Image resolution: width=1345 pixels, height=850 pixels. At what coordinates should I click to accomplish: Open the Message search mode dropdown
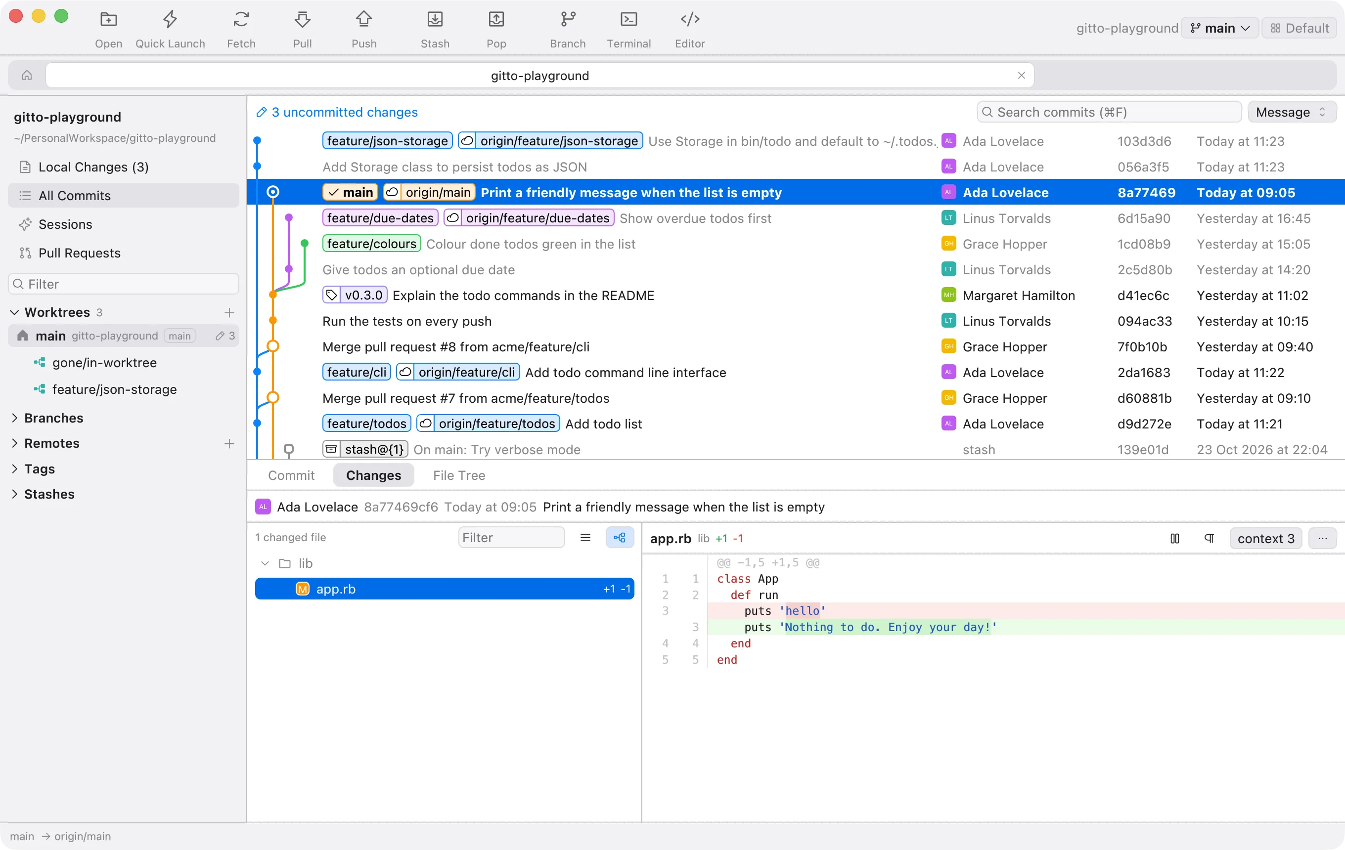[x=1292, y=112]
